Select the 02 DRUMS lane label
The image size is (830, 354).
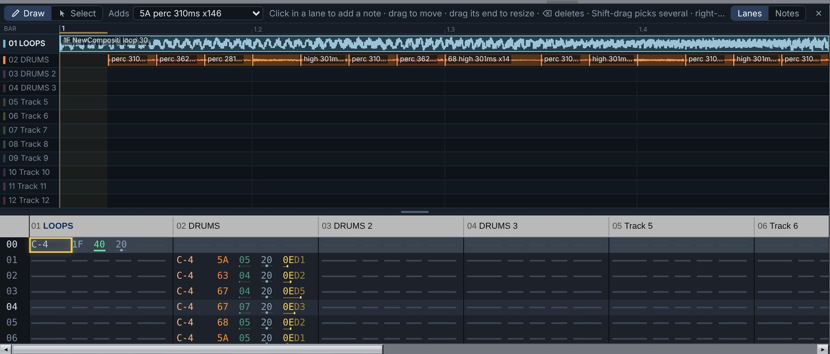[30, 60]
